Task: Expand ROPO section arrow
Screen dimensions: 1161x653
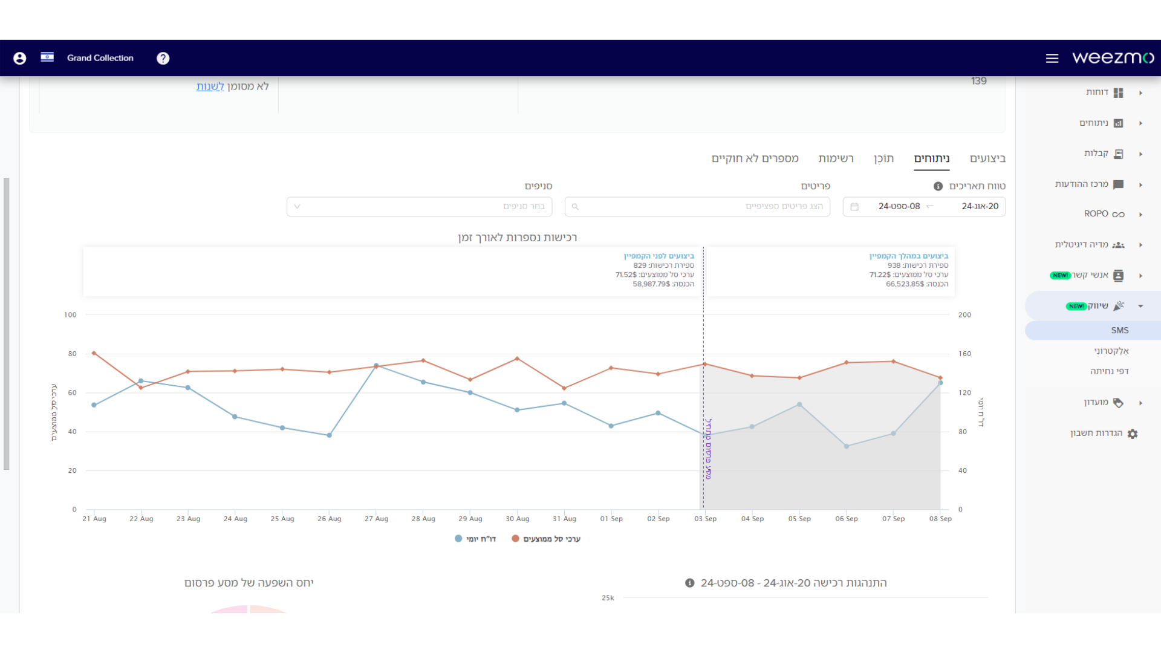Action: pyautogui.click(x=1141, y=215)
